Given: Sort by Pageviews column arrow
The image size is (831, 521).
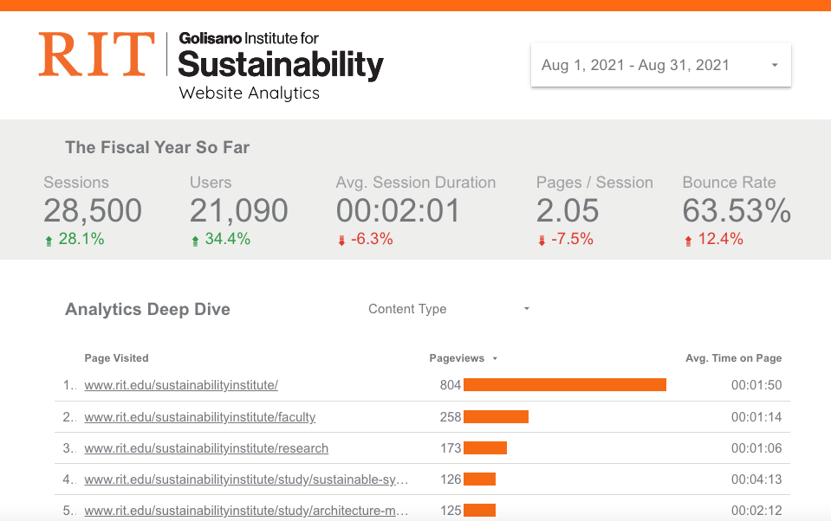Looking at the screenshot, I should pyautogui.click(x=495, y=358).
